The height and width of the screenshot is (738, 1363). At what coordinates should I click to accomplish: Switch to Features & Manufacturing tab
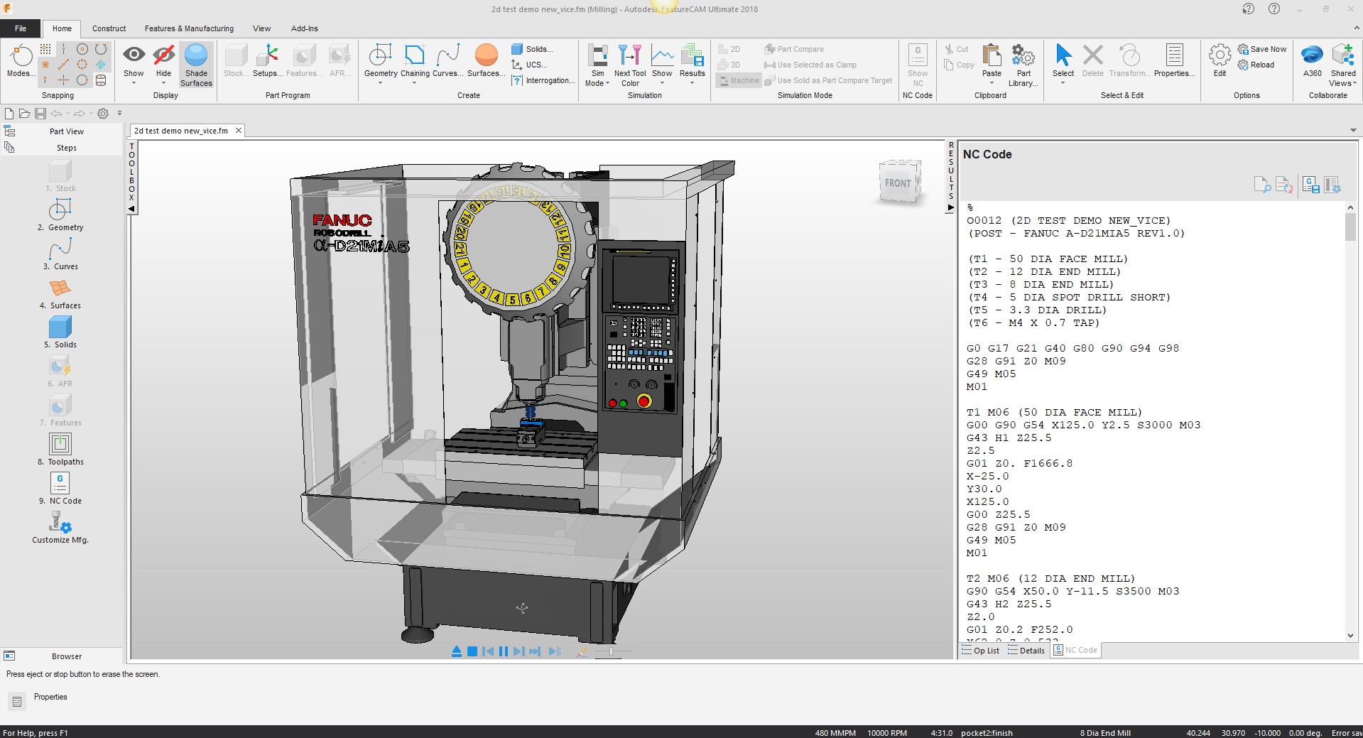(189, 28)
